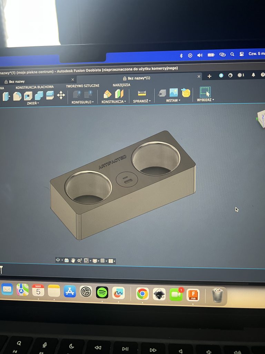Screen dimensions: 265x354
Task: Open Spotify from the Dock
Action: [x=102, y=292]
